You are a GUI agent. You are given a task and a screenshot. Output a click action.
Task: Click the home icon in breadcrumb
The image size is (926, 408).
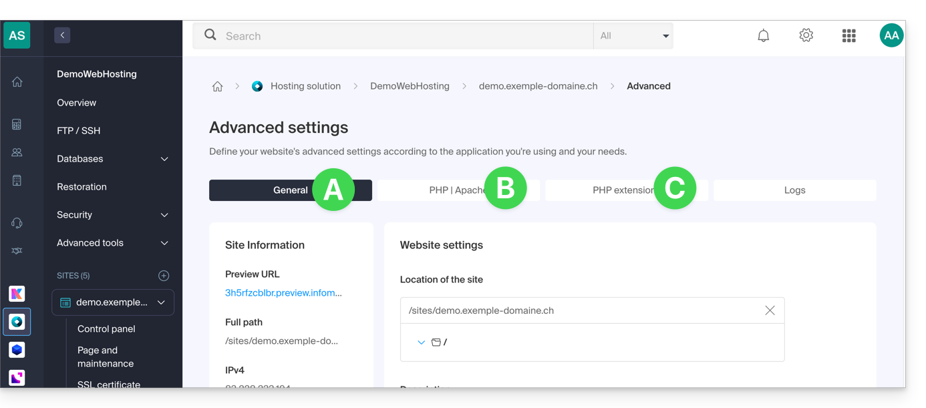pos(217,86)
